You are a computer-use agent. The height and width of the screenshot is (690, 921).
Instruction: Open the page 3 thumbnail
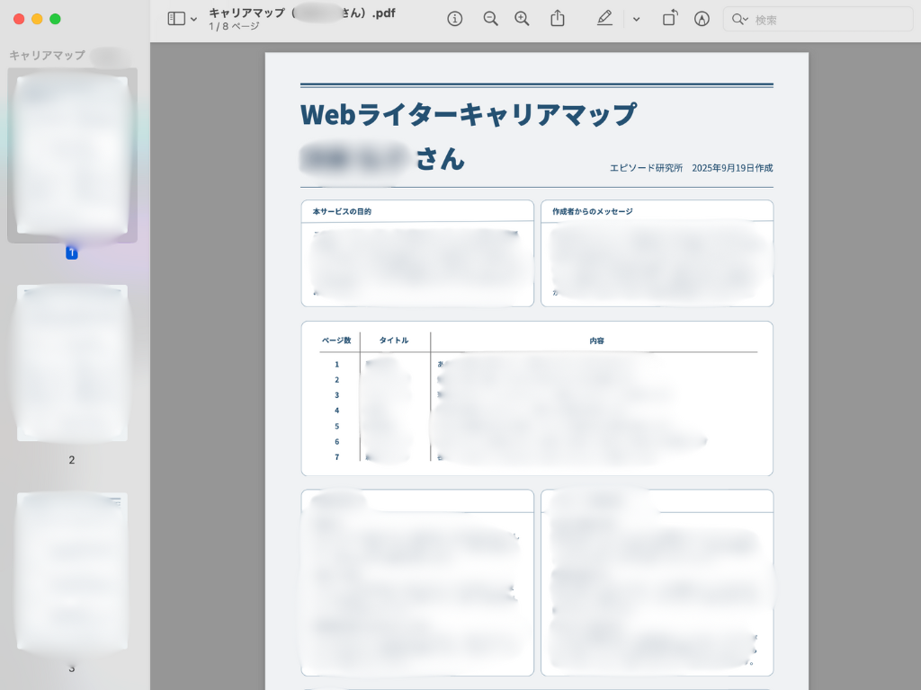(x=72, y=571)
